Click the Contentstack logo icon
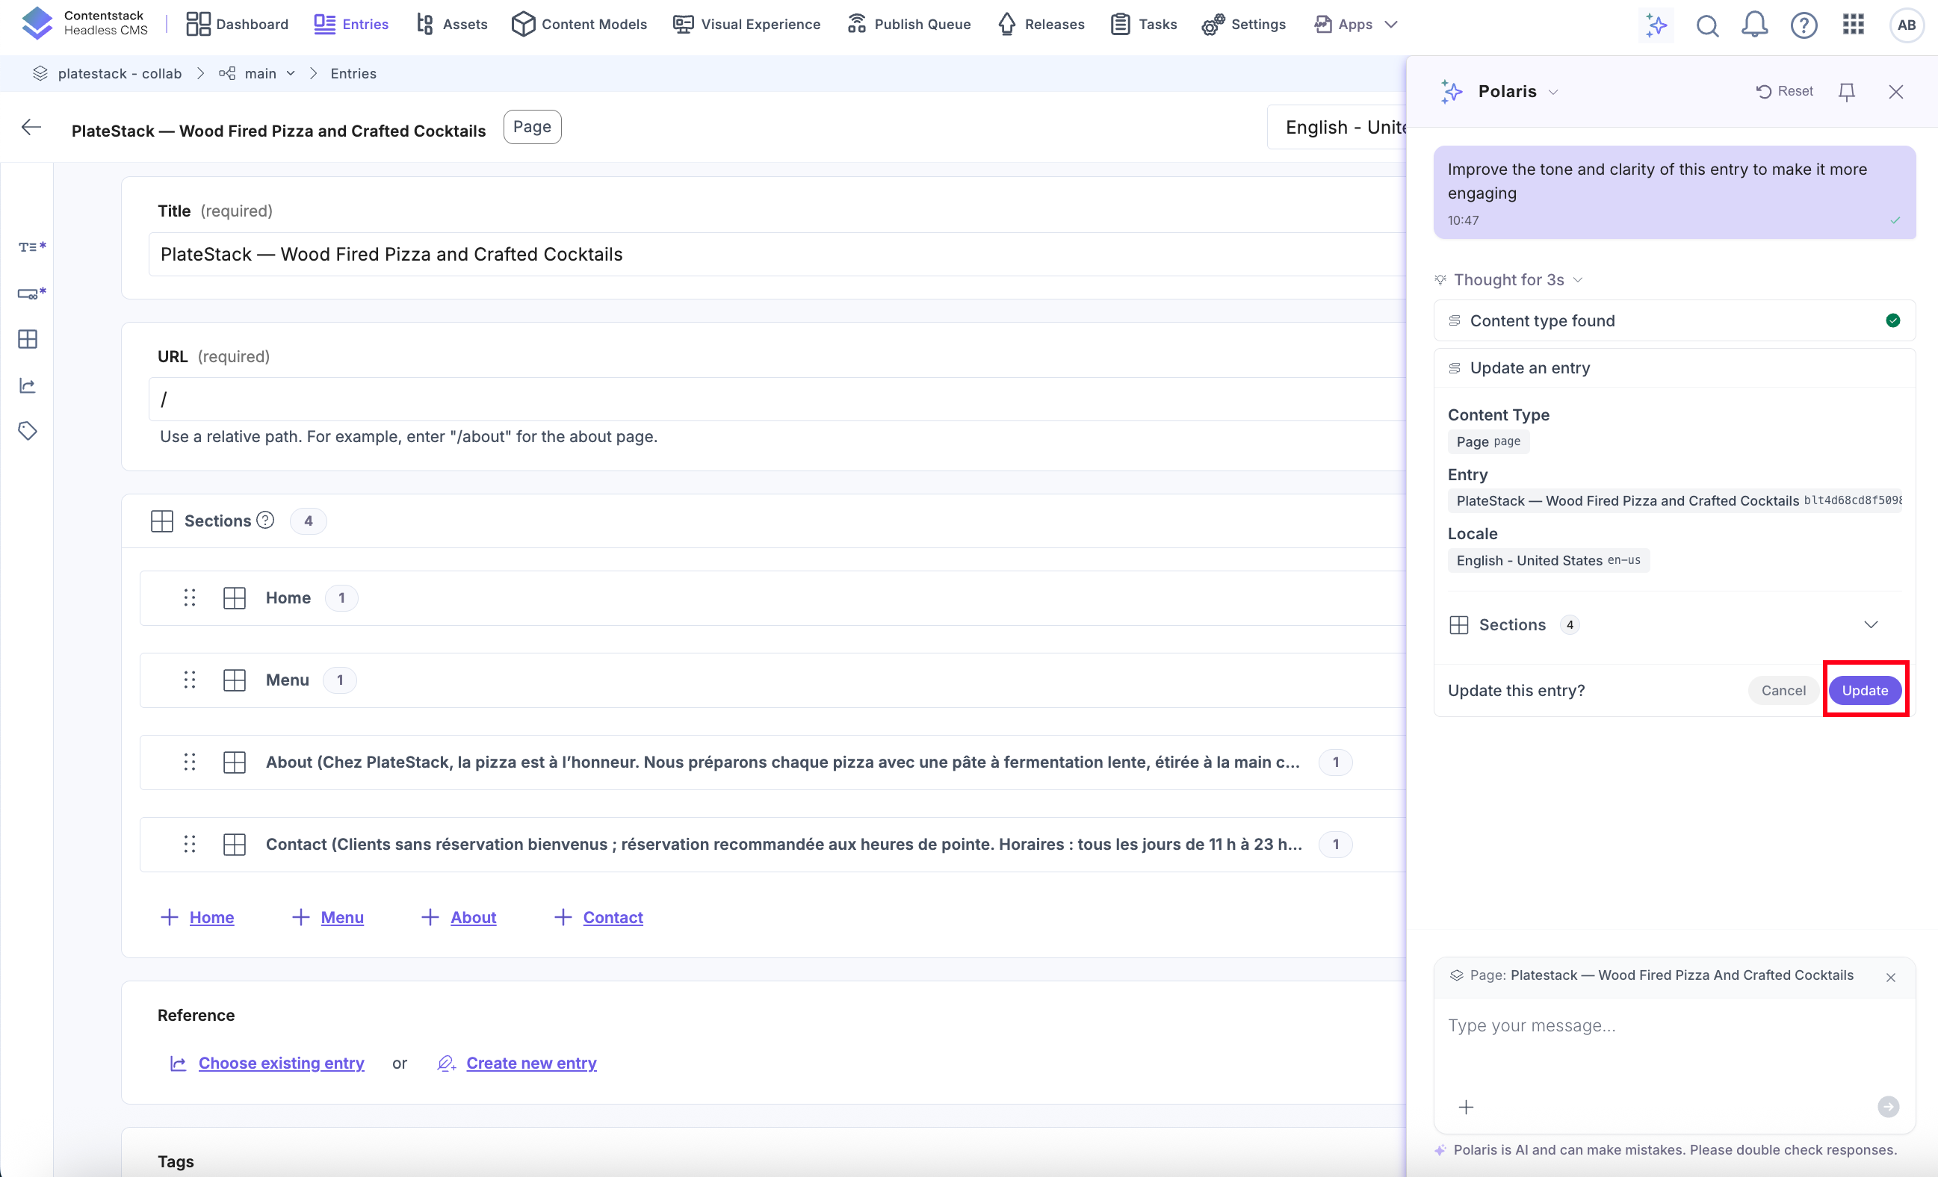 pos(37,24)
